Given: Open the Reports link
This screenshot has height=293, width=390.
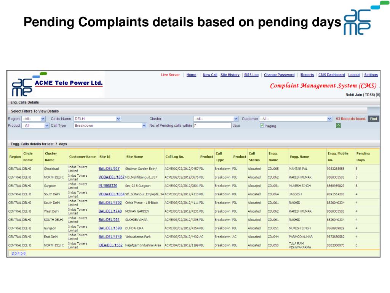Looking at the screenshot, I should pos(307,75).
